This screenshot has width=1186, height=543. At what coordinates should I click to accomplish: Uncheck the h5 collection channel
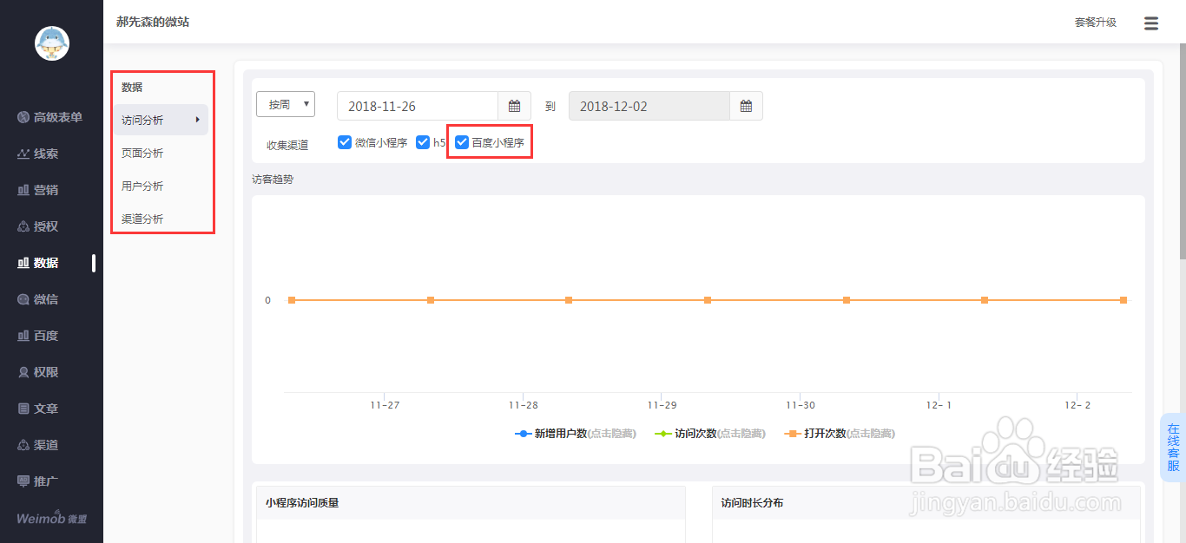pos(423,142)
